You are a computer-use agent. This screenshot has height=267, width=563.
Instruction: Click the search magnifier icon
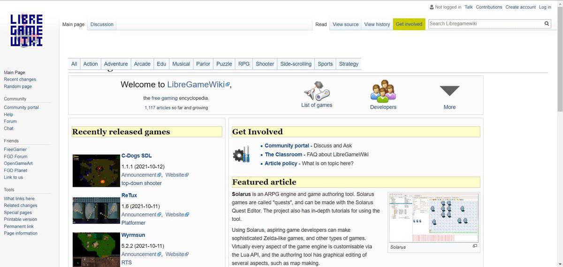pos(547,23)
